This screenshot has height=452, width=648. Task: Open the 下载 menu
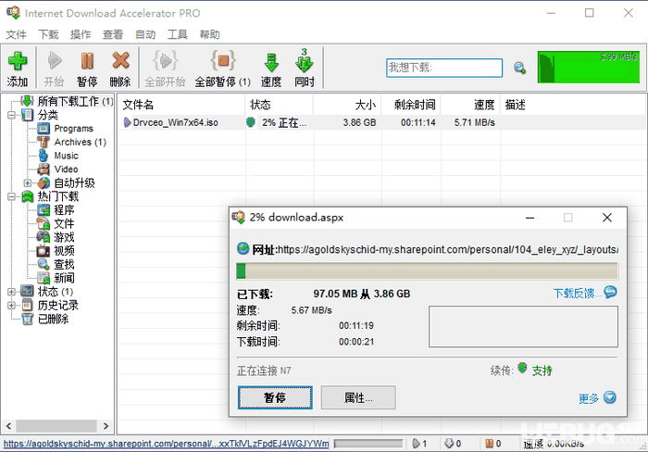(x=48, y=34)
